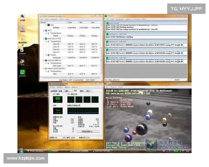
Task: Open the prime95 desktop shortcut
Action: coord(22,72)
